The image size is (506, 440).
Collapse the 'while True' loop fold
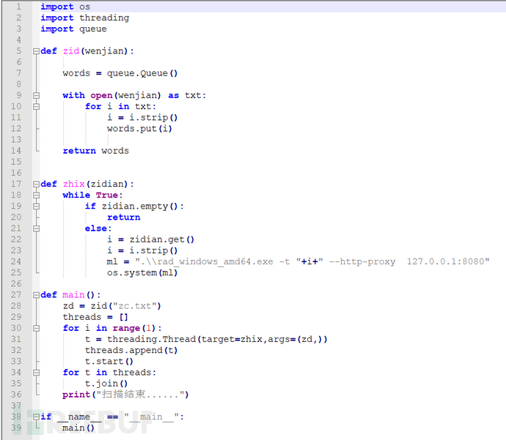tap(36, 195)
